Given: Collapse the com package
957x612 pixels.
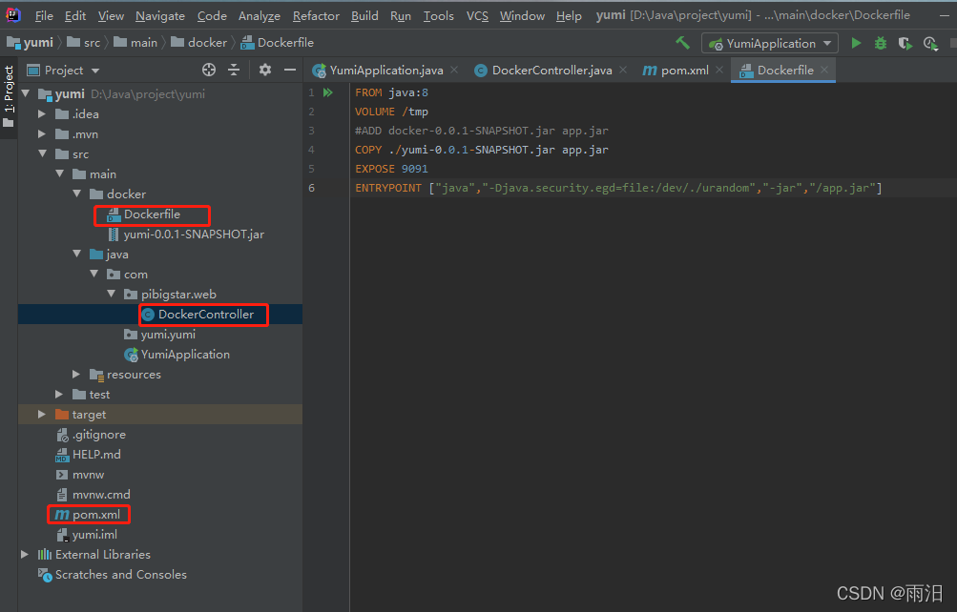Looking at the screenshot, I should point(94,275).
